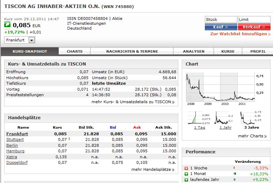
Task: Open the Frankfurt exchange dropdown arrow
Action: coord(32,40)
